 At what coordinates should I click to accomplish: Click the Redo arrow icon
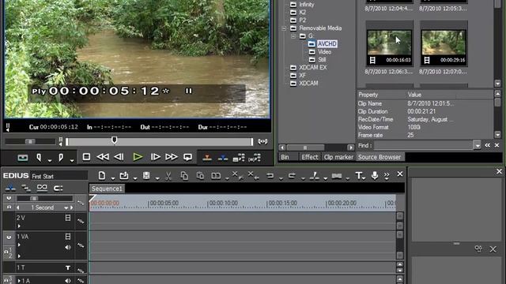point(292,176)
